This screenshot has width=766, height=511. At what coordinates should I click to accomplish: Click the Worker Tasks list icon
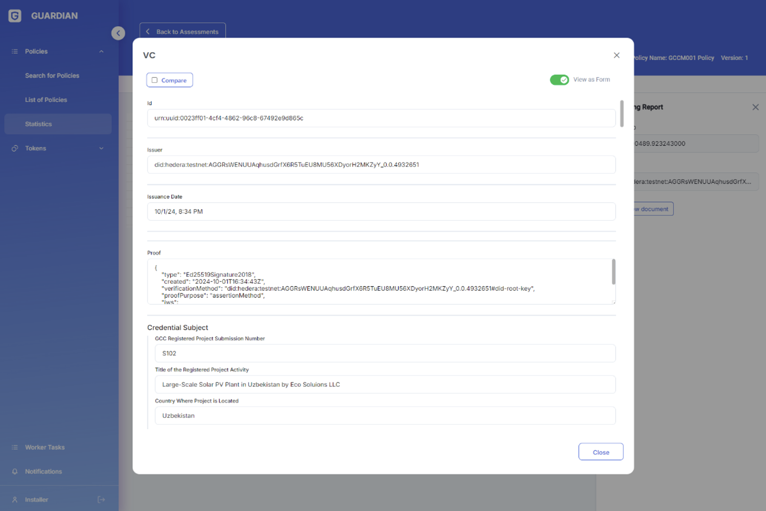point(15,448)
